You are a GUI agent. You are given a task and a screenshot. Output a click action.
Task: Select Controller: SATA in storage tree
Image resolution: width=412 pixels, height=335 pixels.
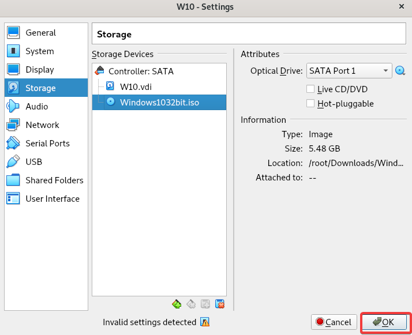tap(159, 71)
